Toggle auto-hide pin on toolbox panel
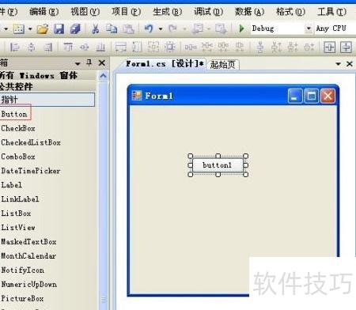The image size is (356, 310). (x=89, y=62)
